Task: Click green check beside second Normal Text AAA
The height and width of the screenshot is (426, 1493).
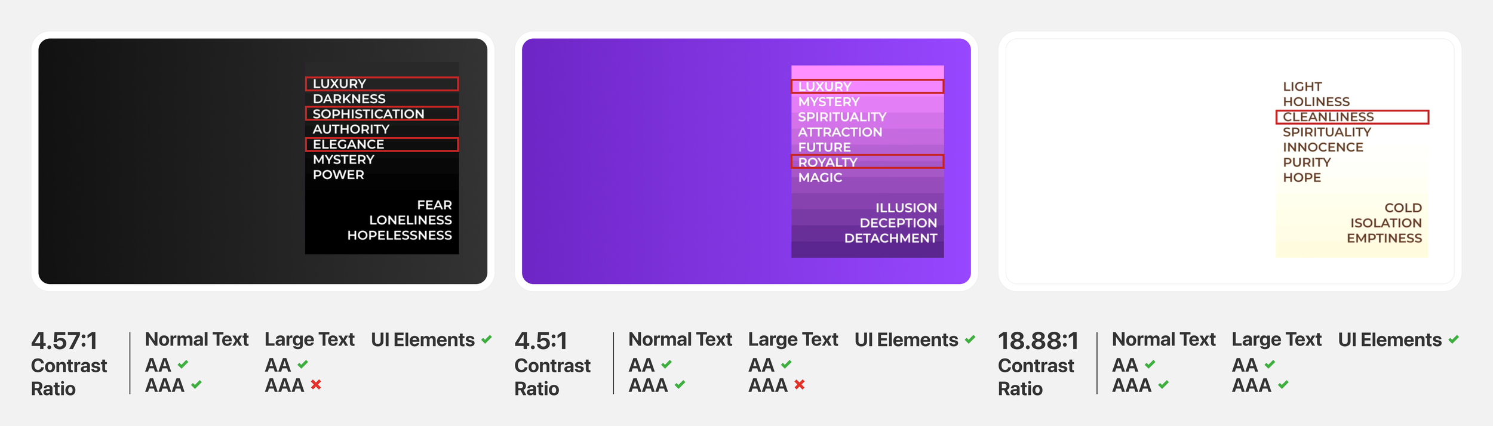Action: pyautogui.click(x=680, y=385)
